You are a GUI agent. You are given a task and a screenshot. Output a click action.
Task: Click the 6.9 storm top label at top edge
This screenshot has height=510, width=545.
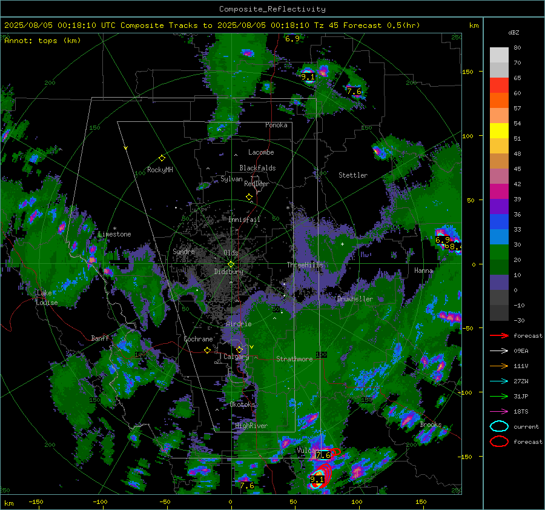click(292, 39)
